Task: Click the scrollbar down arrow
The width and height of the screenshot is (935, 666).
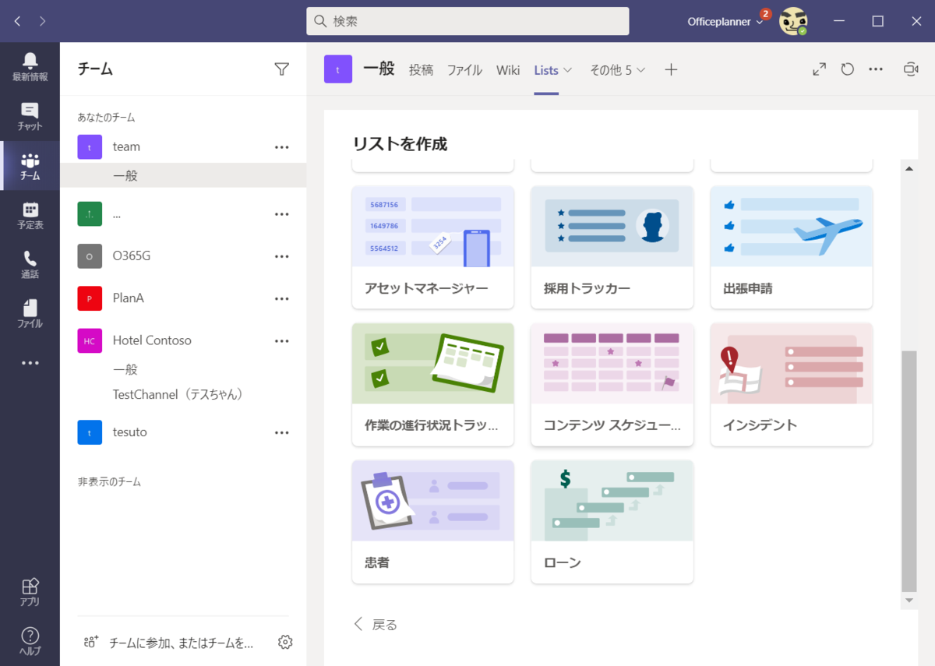Action: click(909, 601)
